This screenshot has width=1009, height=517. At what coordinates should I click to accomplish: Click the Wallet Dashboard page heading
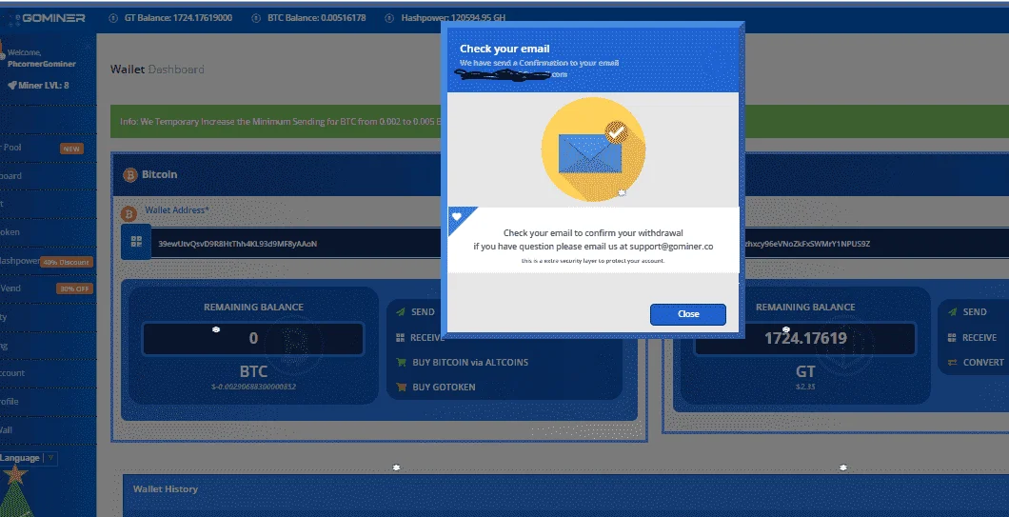157,69
